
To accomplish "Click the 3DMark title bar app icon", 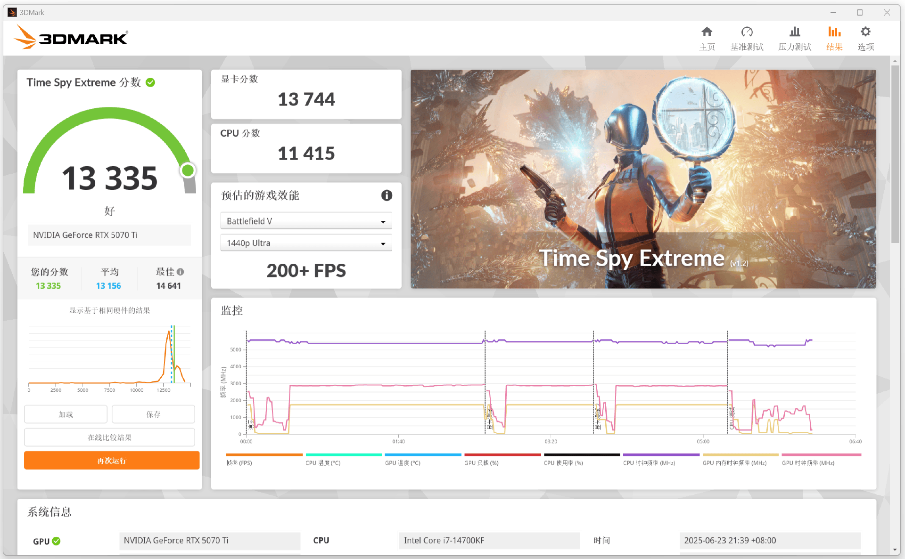I will point(12,12).
